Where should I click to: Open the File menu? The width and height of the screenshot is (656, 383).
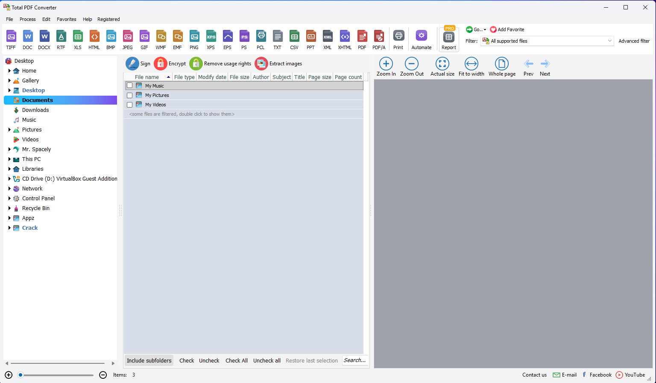[9, 19]
